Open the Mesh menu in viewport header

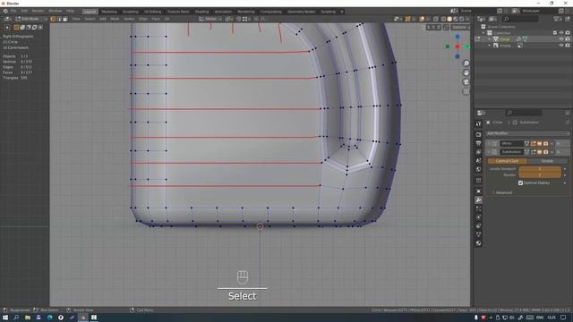(x=115, y=19)
